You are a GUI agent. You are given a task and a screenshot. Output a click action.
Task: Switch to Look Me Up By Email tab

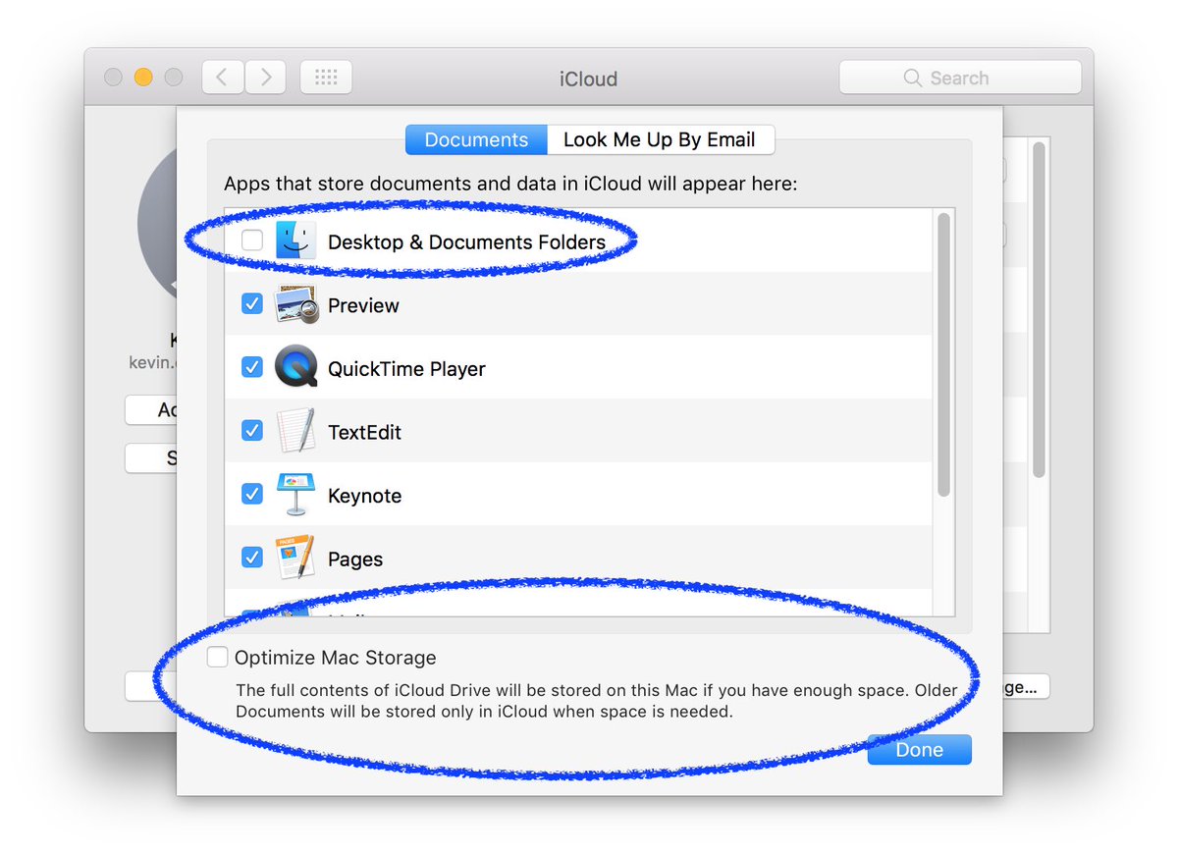660,139
